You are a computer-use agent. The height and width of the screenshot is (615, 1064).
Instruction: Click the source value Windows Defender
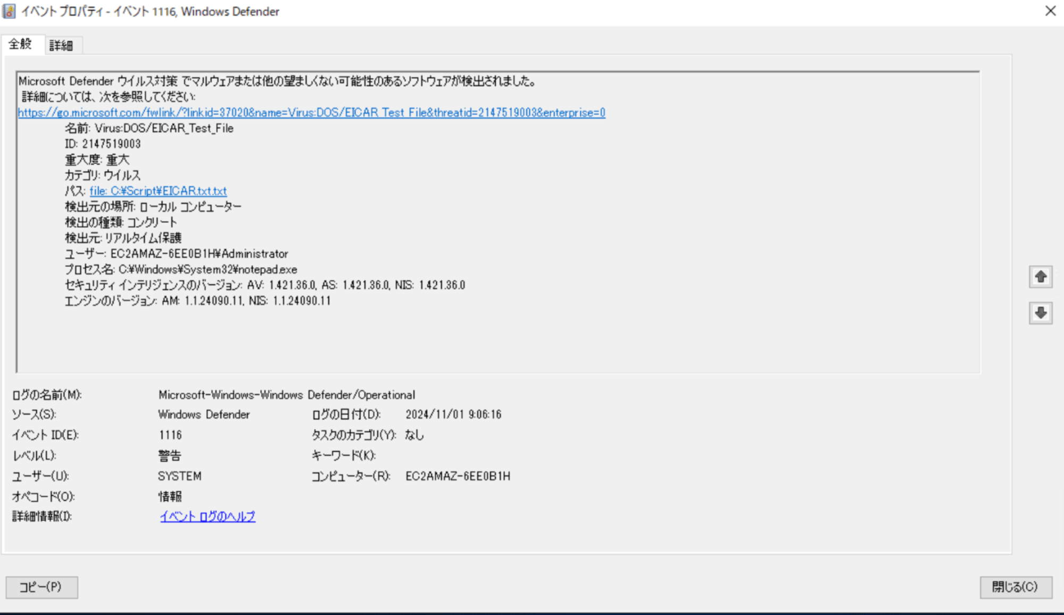pyautogui.click(x=204, y=414)
